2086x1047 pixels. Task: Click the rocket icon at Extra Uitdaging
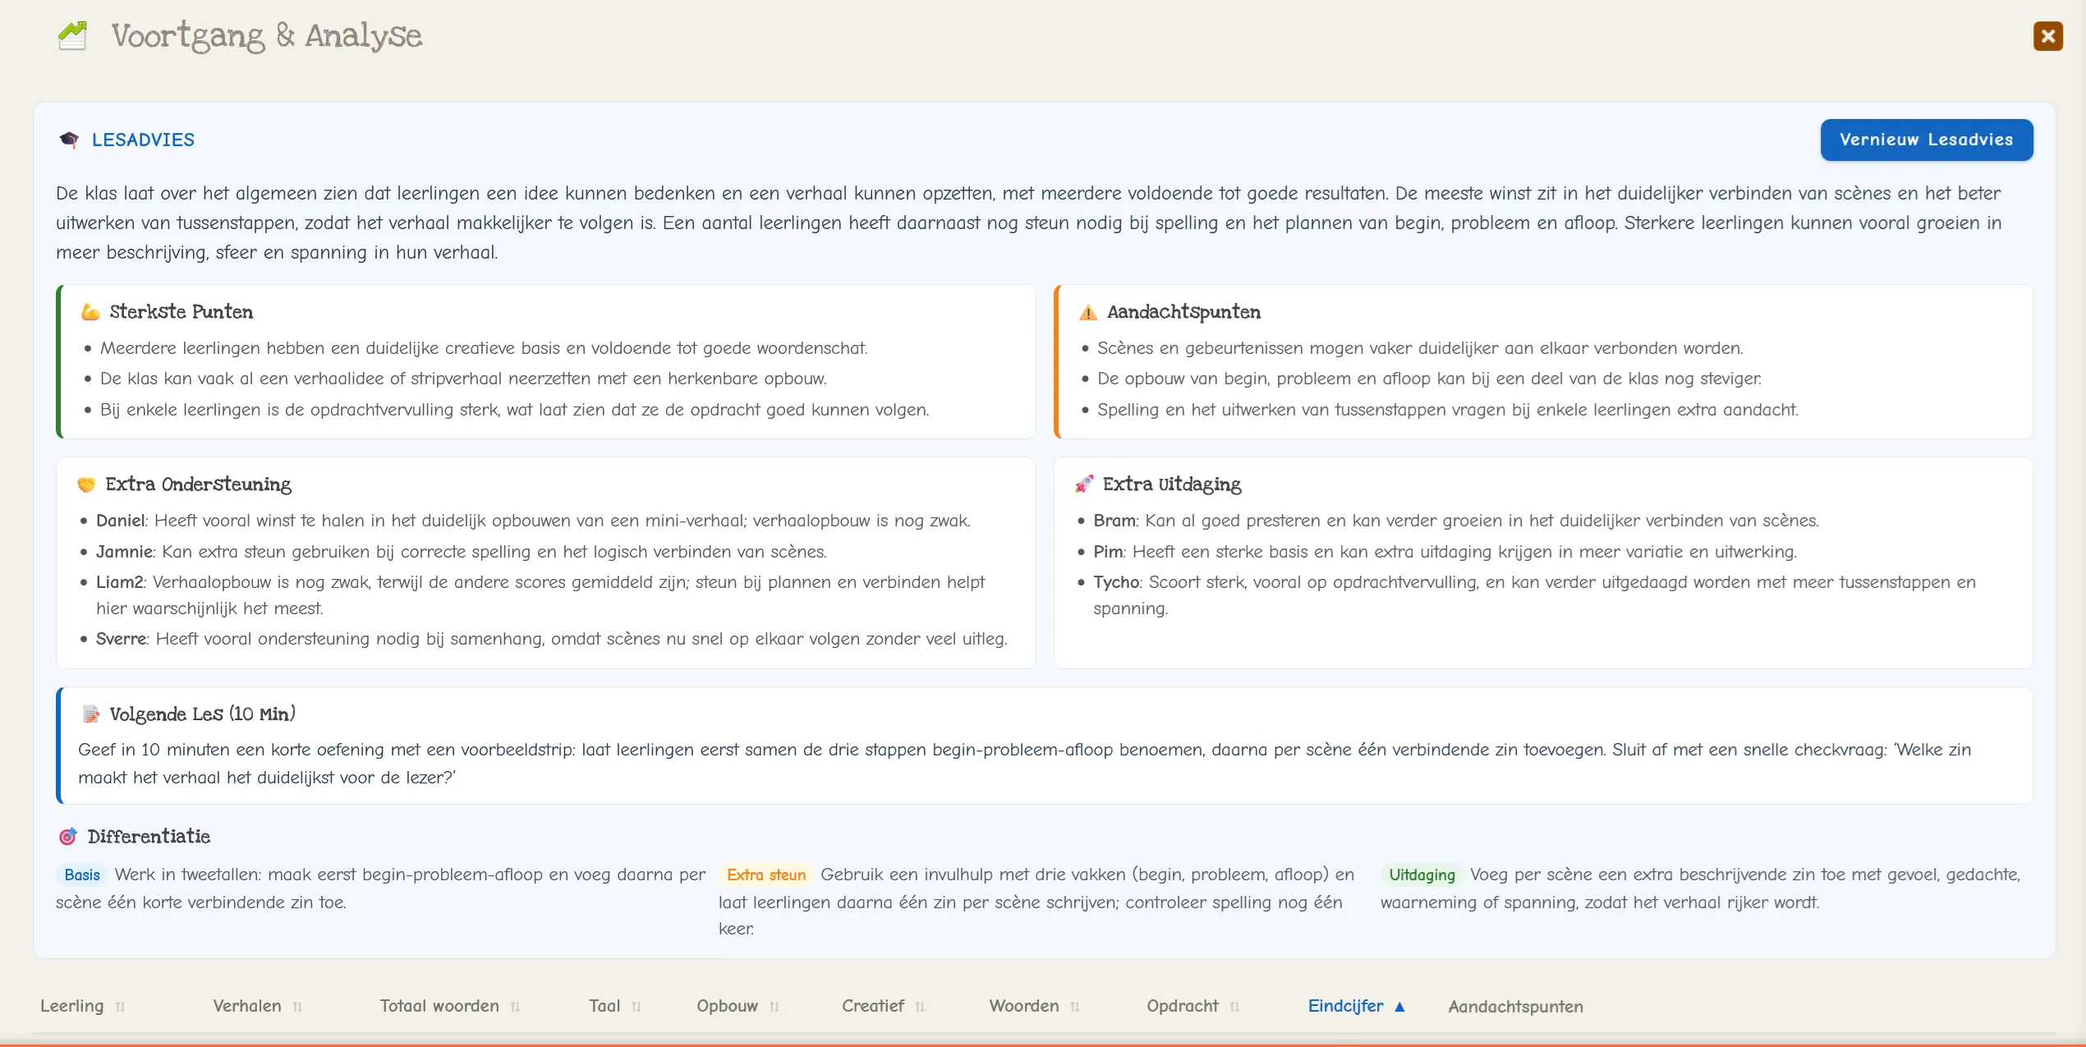1083,484
